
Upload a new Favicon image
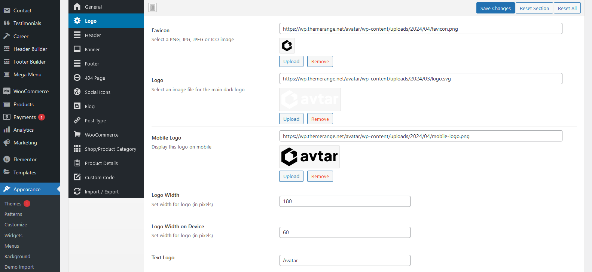pyautogui.click(x=291, y=61)
